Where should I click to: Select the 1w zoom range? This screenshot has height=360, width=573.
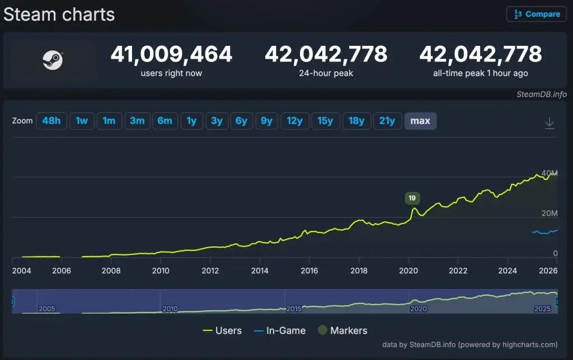click(82, 121)
